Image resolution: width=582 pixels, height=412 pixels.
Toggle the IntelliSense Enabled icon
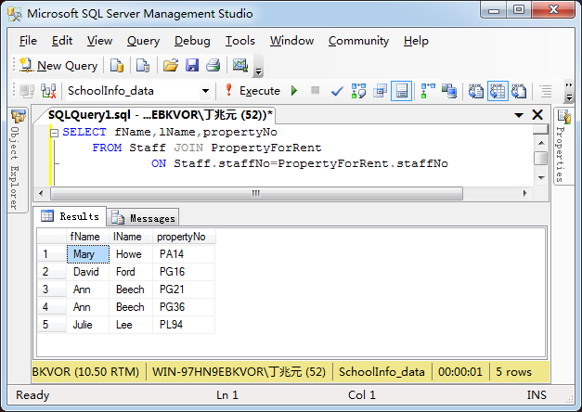point(401,91)
